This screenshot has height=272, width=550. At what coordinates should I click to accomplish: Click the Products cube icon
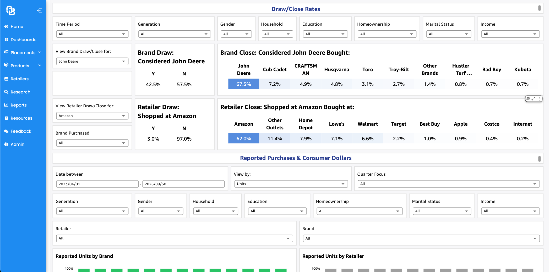(6, 65)
